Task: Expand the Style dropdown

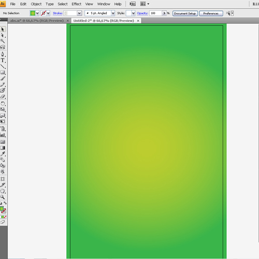Action: pyautogui.click(x=133, y=13)
